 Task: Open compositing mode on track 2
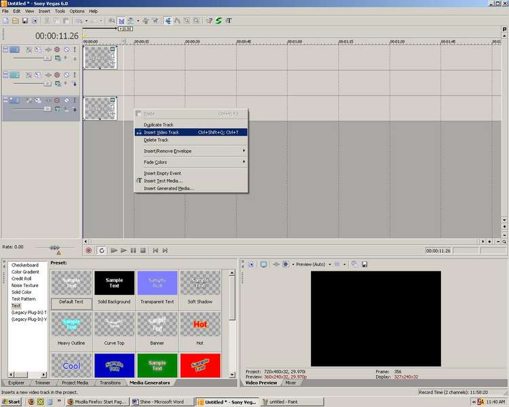point(58,83)
